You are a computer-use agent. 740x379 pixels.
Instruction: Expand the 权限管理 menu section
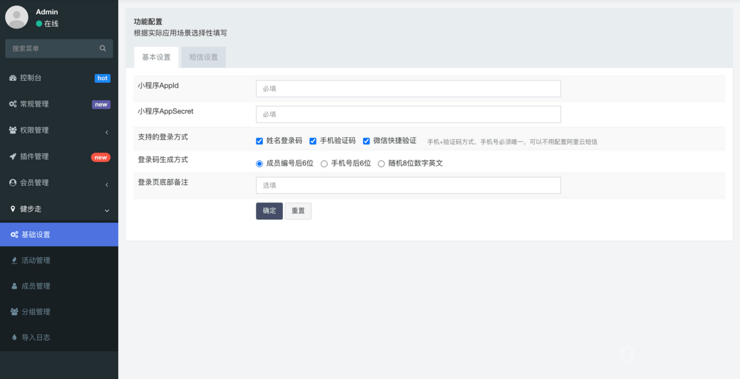(106, 130)
